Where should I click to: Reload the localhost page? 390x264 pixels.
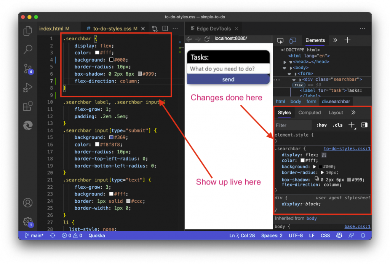coord(206,39)
